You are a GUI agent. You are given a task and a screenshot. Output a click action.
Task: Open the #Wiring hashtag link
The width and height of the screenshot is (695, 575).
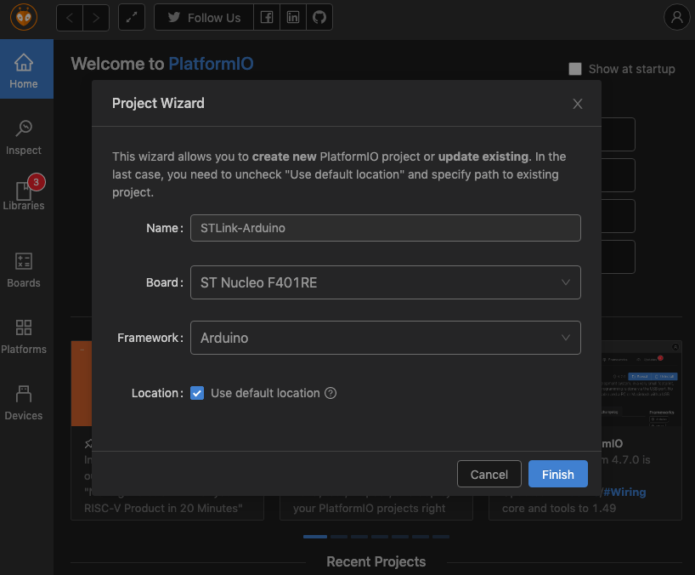coord(624,492)
